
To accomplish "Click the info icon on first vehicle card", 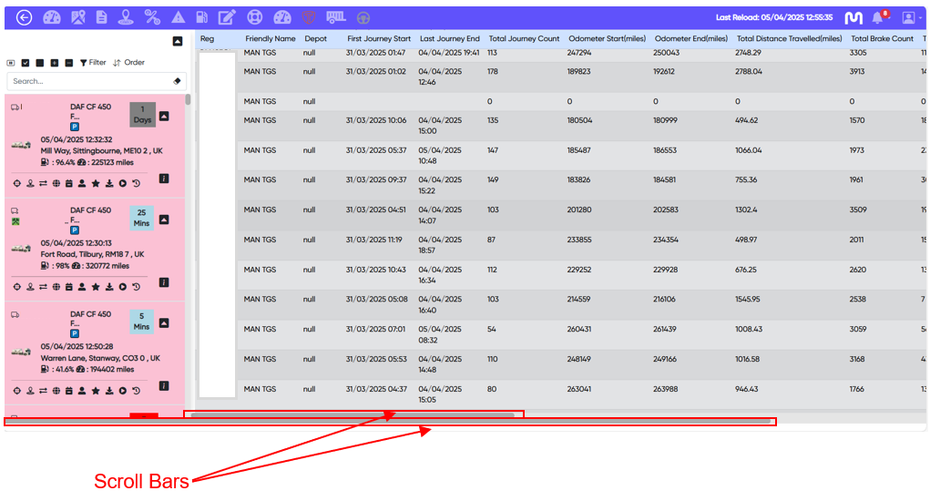I will tap(164, 179).
